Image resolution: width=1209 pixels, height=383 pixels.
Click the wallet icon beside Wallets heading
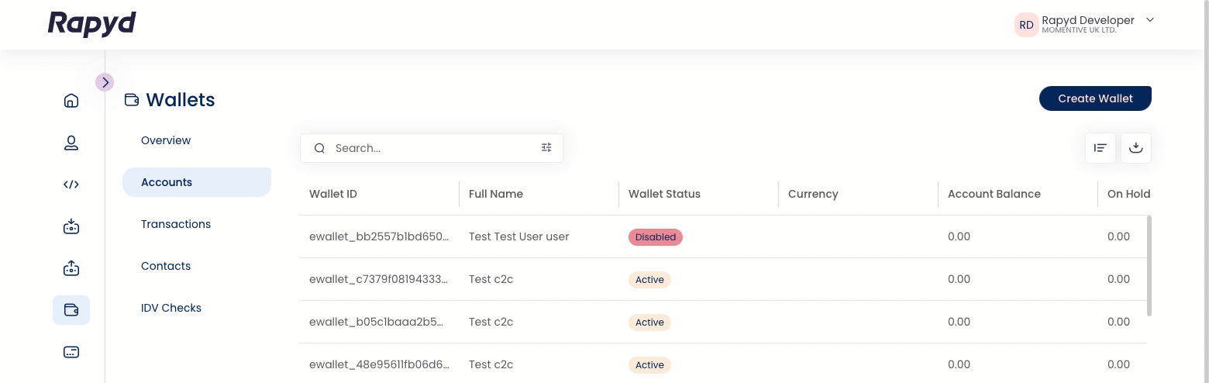[x=132, y=100]
